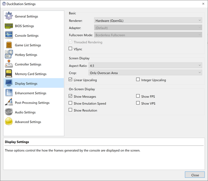This screenshot has height=181, width=208.
Task: Click the Game List Settings cabinet icon
Action: click(x=9, y=45)
